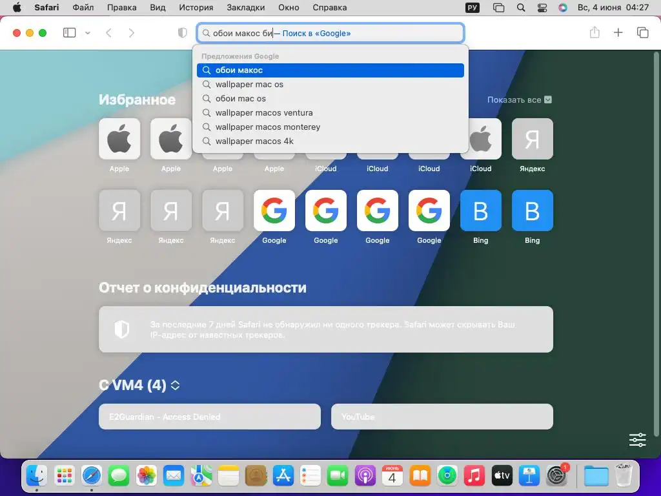Open Mail from the Dock
661x496 pixels.
coord(174,476)
